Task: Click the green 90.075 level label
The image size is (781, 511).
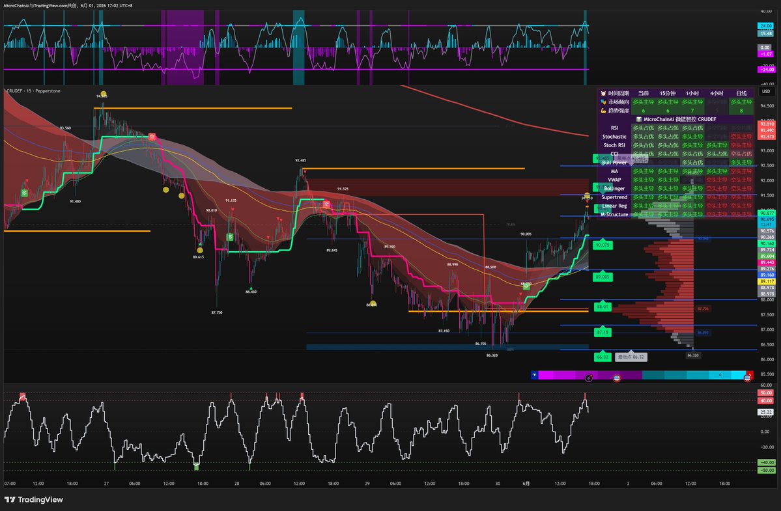Action: [x=602, y=245]
